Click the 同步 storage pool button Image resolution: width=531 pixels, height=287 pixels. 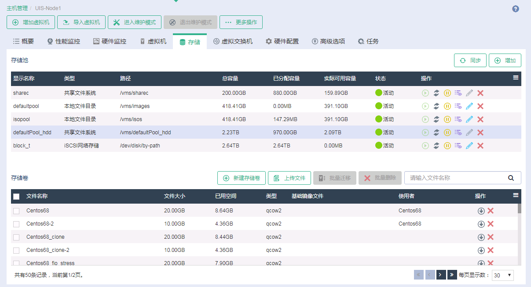coord(470,61)
